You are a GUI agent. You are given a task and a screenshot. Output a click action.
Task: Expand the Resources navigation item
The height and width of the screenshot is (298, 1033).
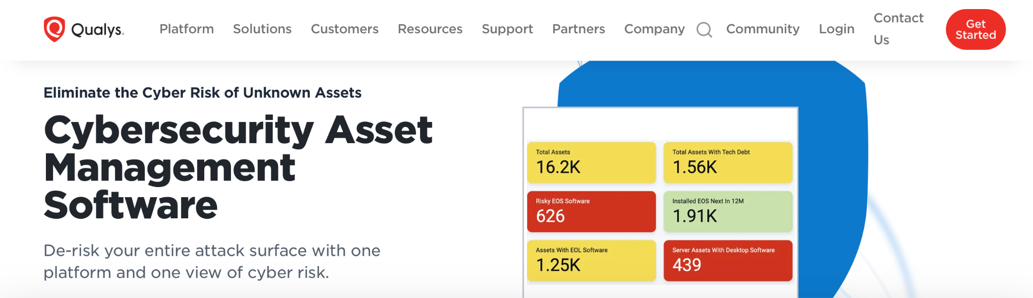coord(430,29)
